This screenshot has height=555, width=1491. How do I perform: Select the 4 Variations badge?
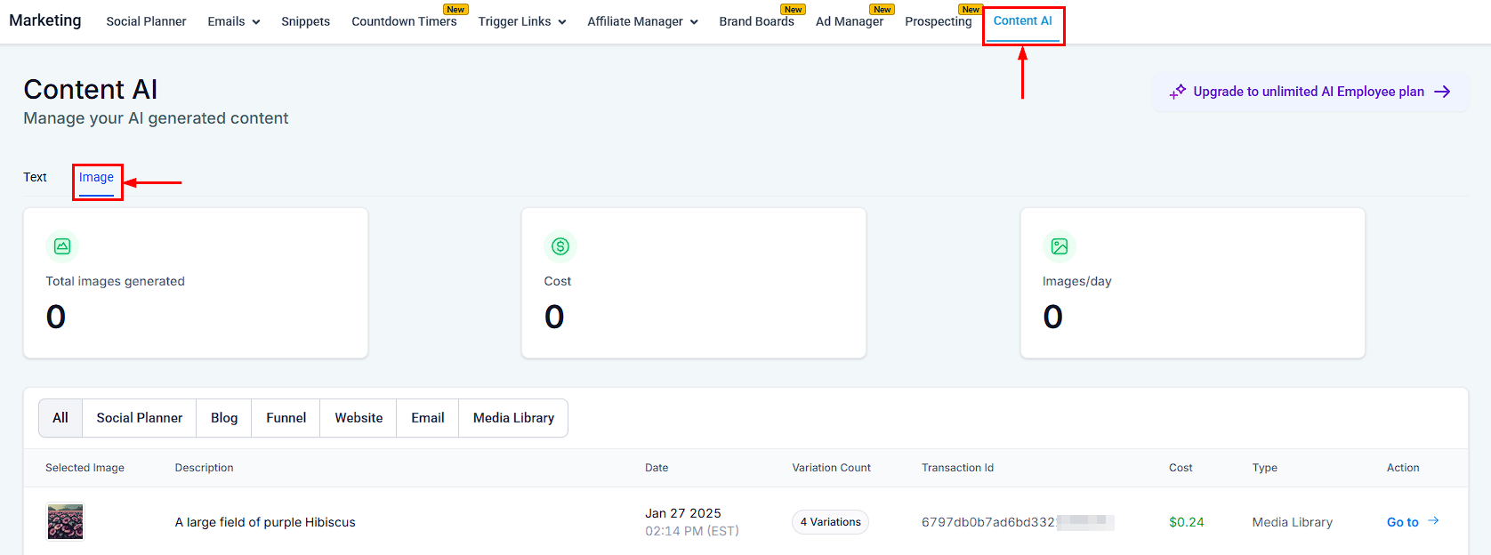point(830,522)
